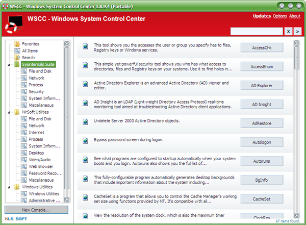Image resolution: width=306 pixels, height=225 pixels.
Task: Click the Web Browser category icon
Action: pos(24,167)
